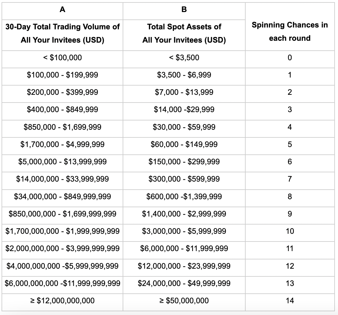Image resolution: width=338 pixels, height=315 pixels.
Task: Select the "30-Day Total Trading Volume" header cell
Action: point(62,33)
